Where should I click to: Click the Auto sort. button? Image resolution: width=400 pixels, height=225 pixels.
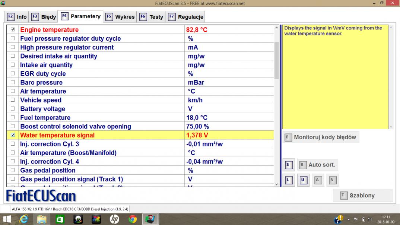[318, 165]
